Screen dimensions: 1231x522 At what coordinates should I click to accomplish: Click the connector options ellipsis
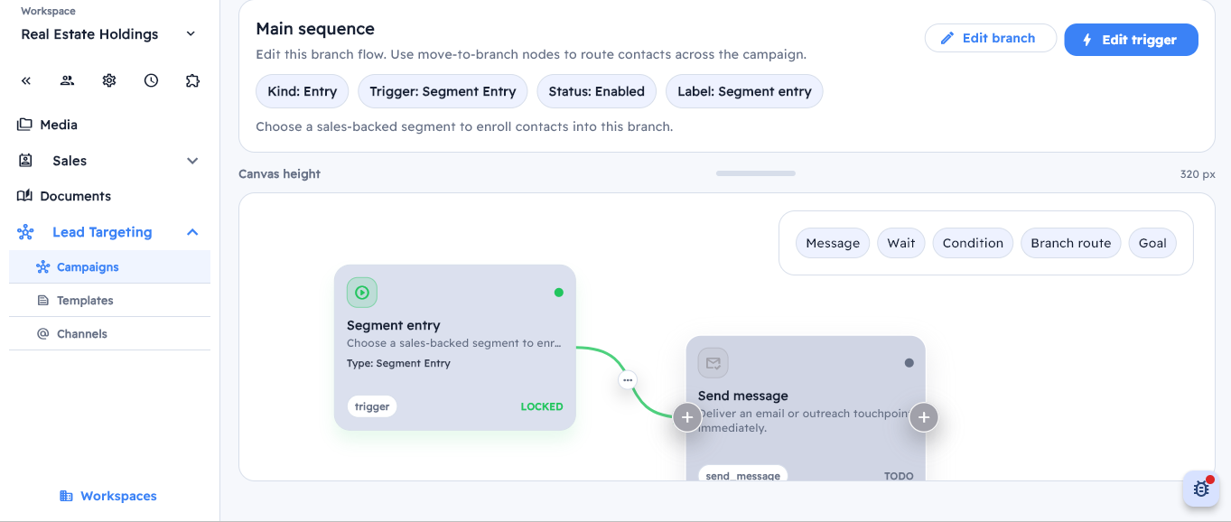click(x=628, y=380)
